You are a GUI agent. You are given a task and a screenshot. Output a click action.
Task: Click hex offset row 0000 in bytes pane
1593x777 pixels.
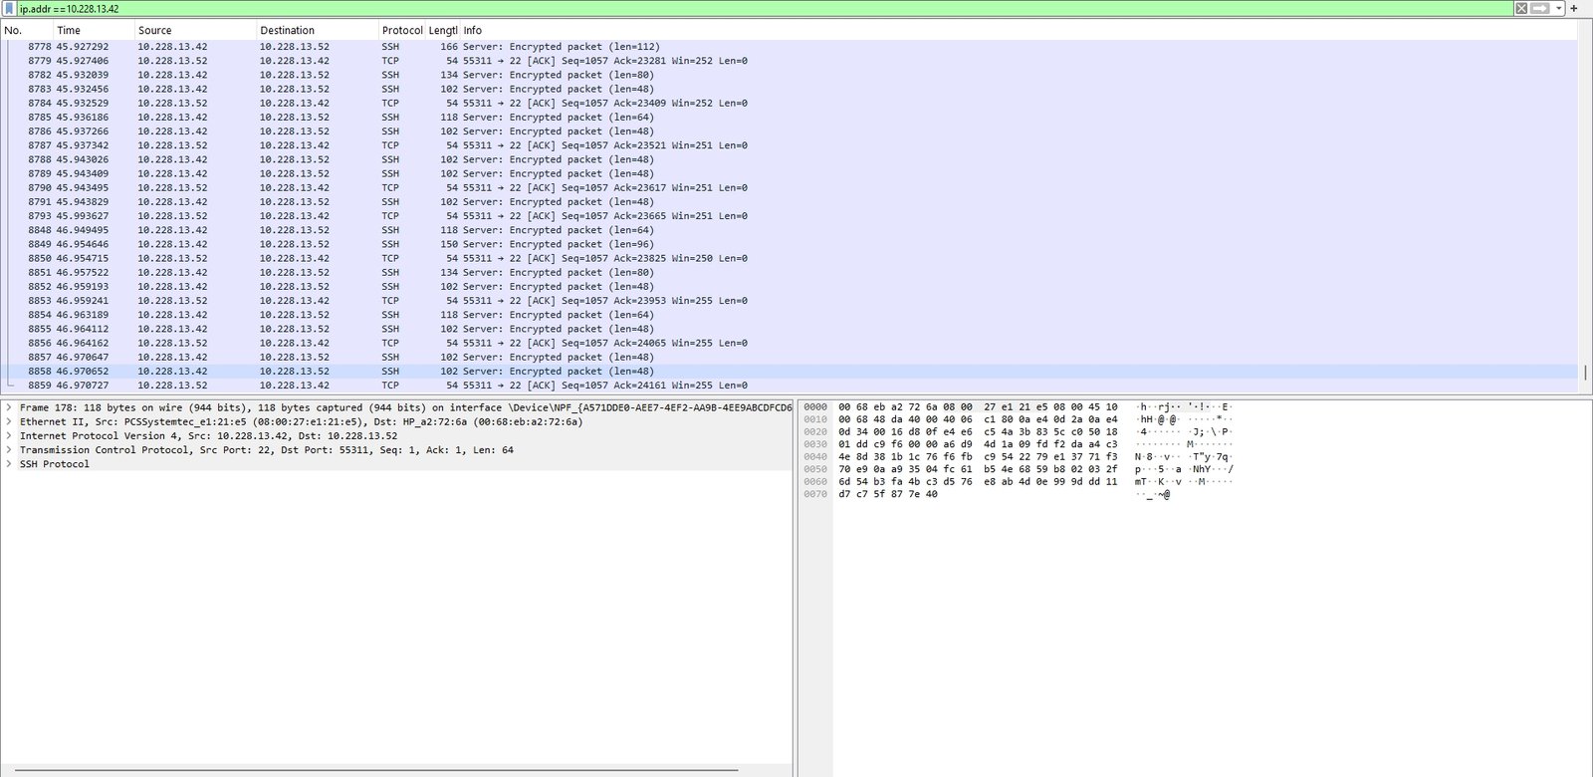[x=815, y=406]
